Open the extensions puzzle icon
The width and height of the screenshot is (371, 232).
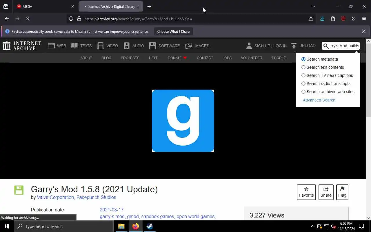[333, 19]
